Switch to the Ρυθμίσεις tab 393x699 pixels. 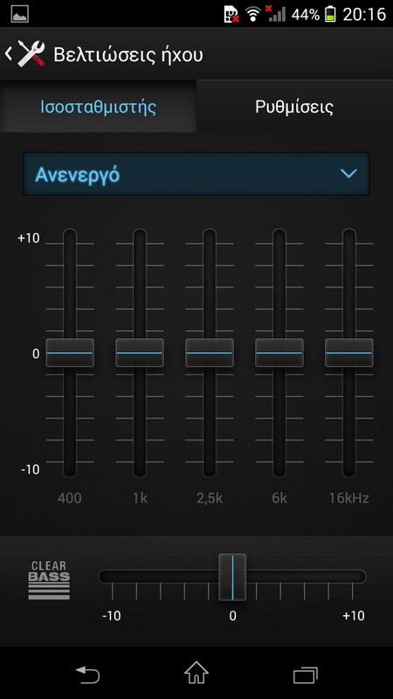pyautogui.click(x=294, y=107)
